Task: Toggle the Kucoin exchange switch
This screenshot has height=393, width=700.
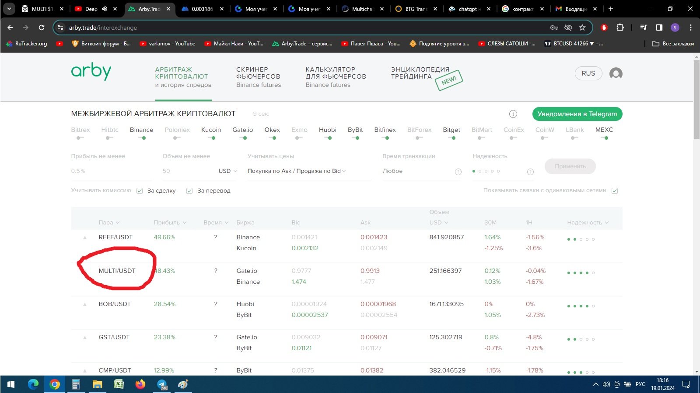Action: click(x=211, y=138)
